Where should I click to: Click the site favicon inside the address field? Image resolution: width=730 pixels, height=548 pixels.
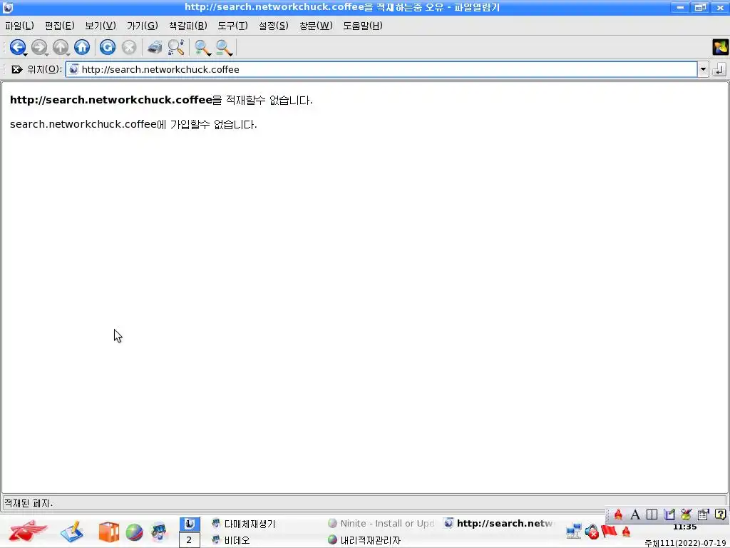pyautogui.click(x=73, y=69)
